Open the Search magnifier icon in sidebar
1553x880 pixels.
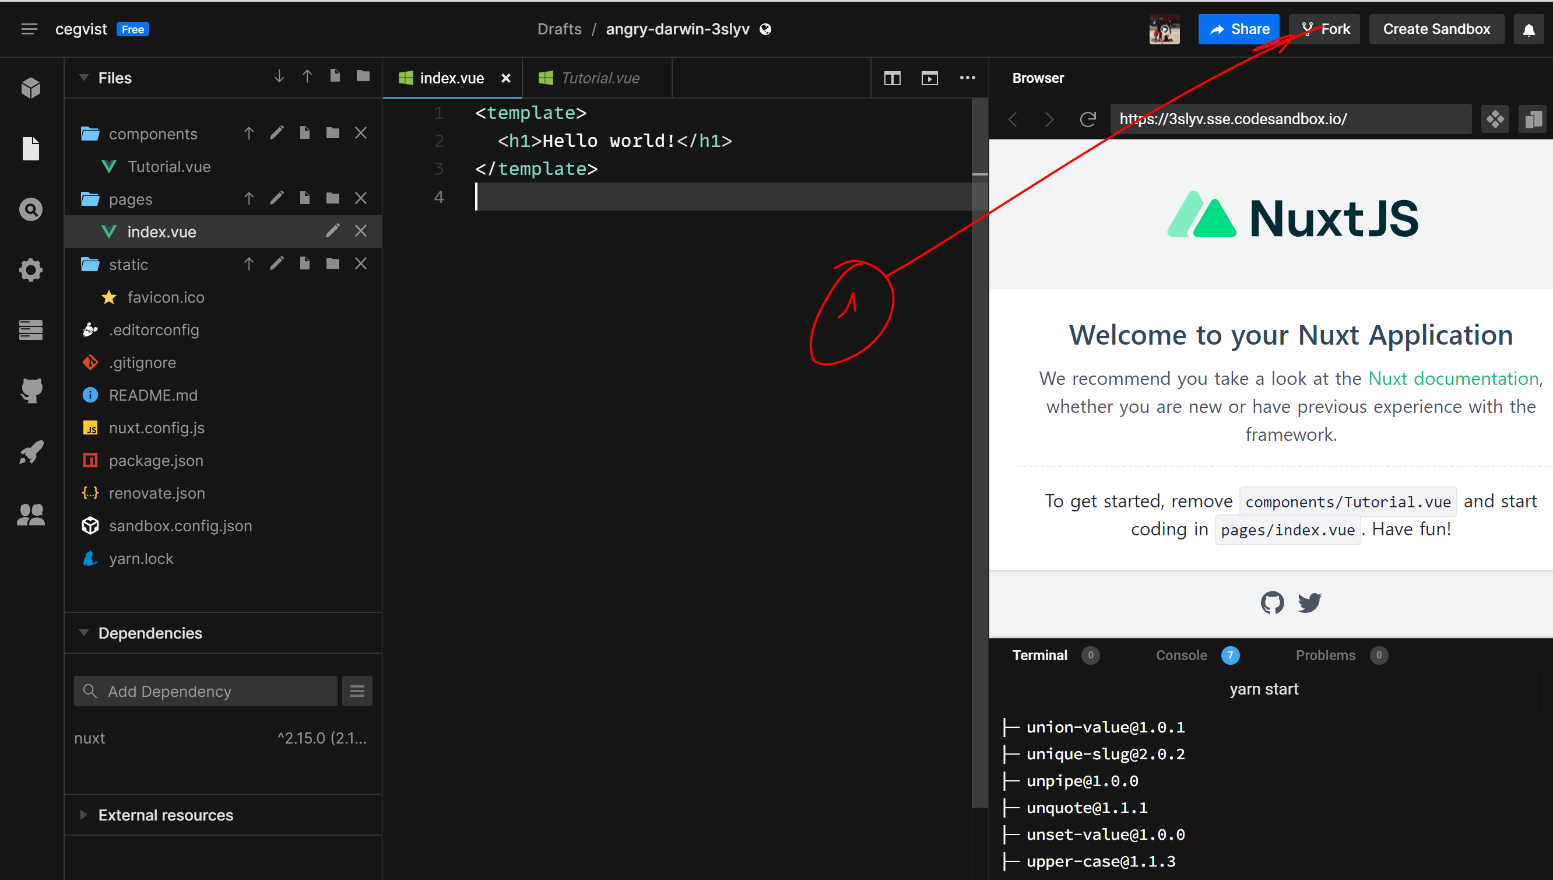click(x=31, y=210)
